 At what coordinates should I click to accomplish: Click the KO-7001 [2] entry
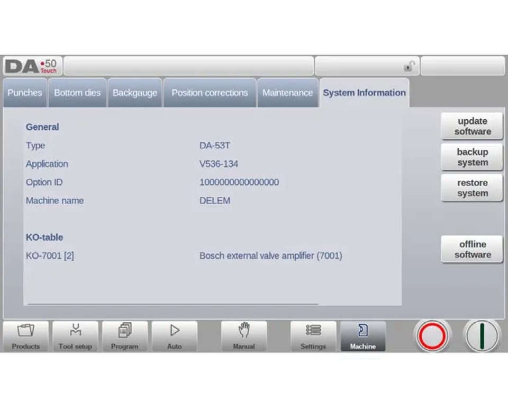[50, 256]
